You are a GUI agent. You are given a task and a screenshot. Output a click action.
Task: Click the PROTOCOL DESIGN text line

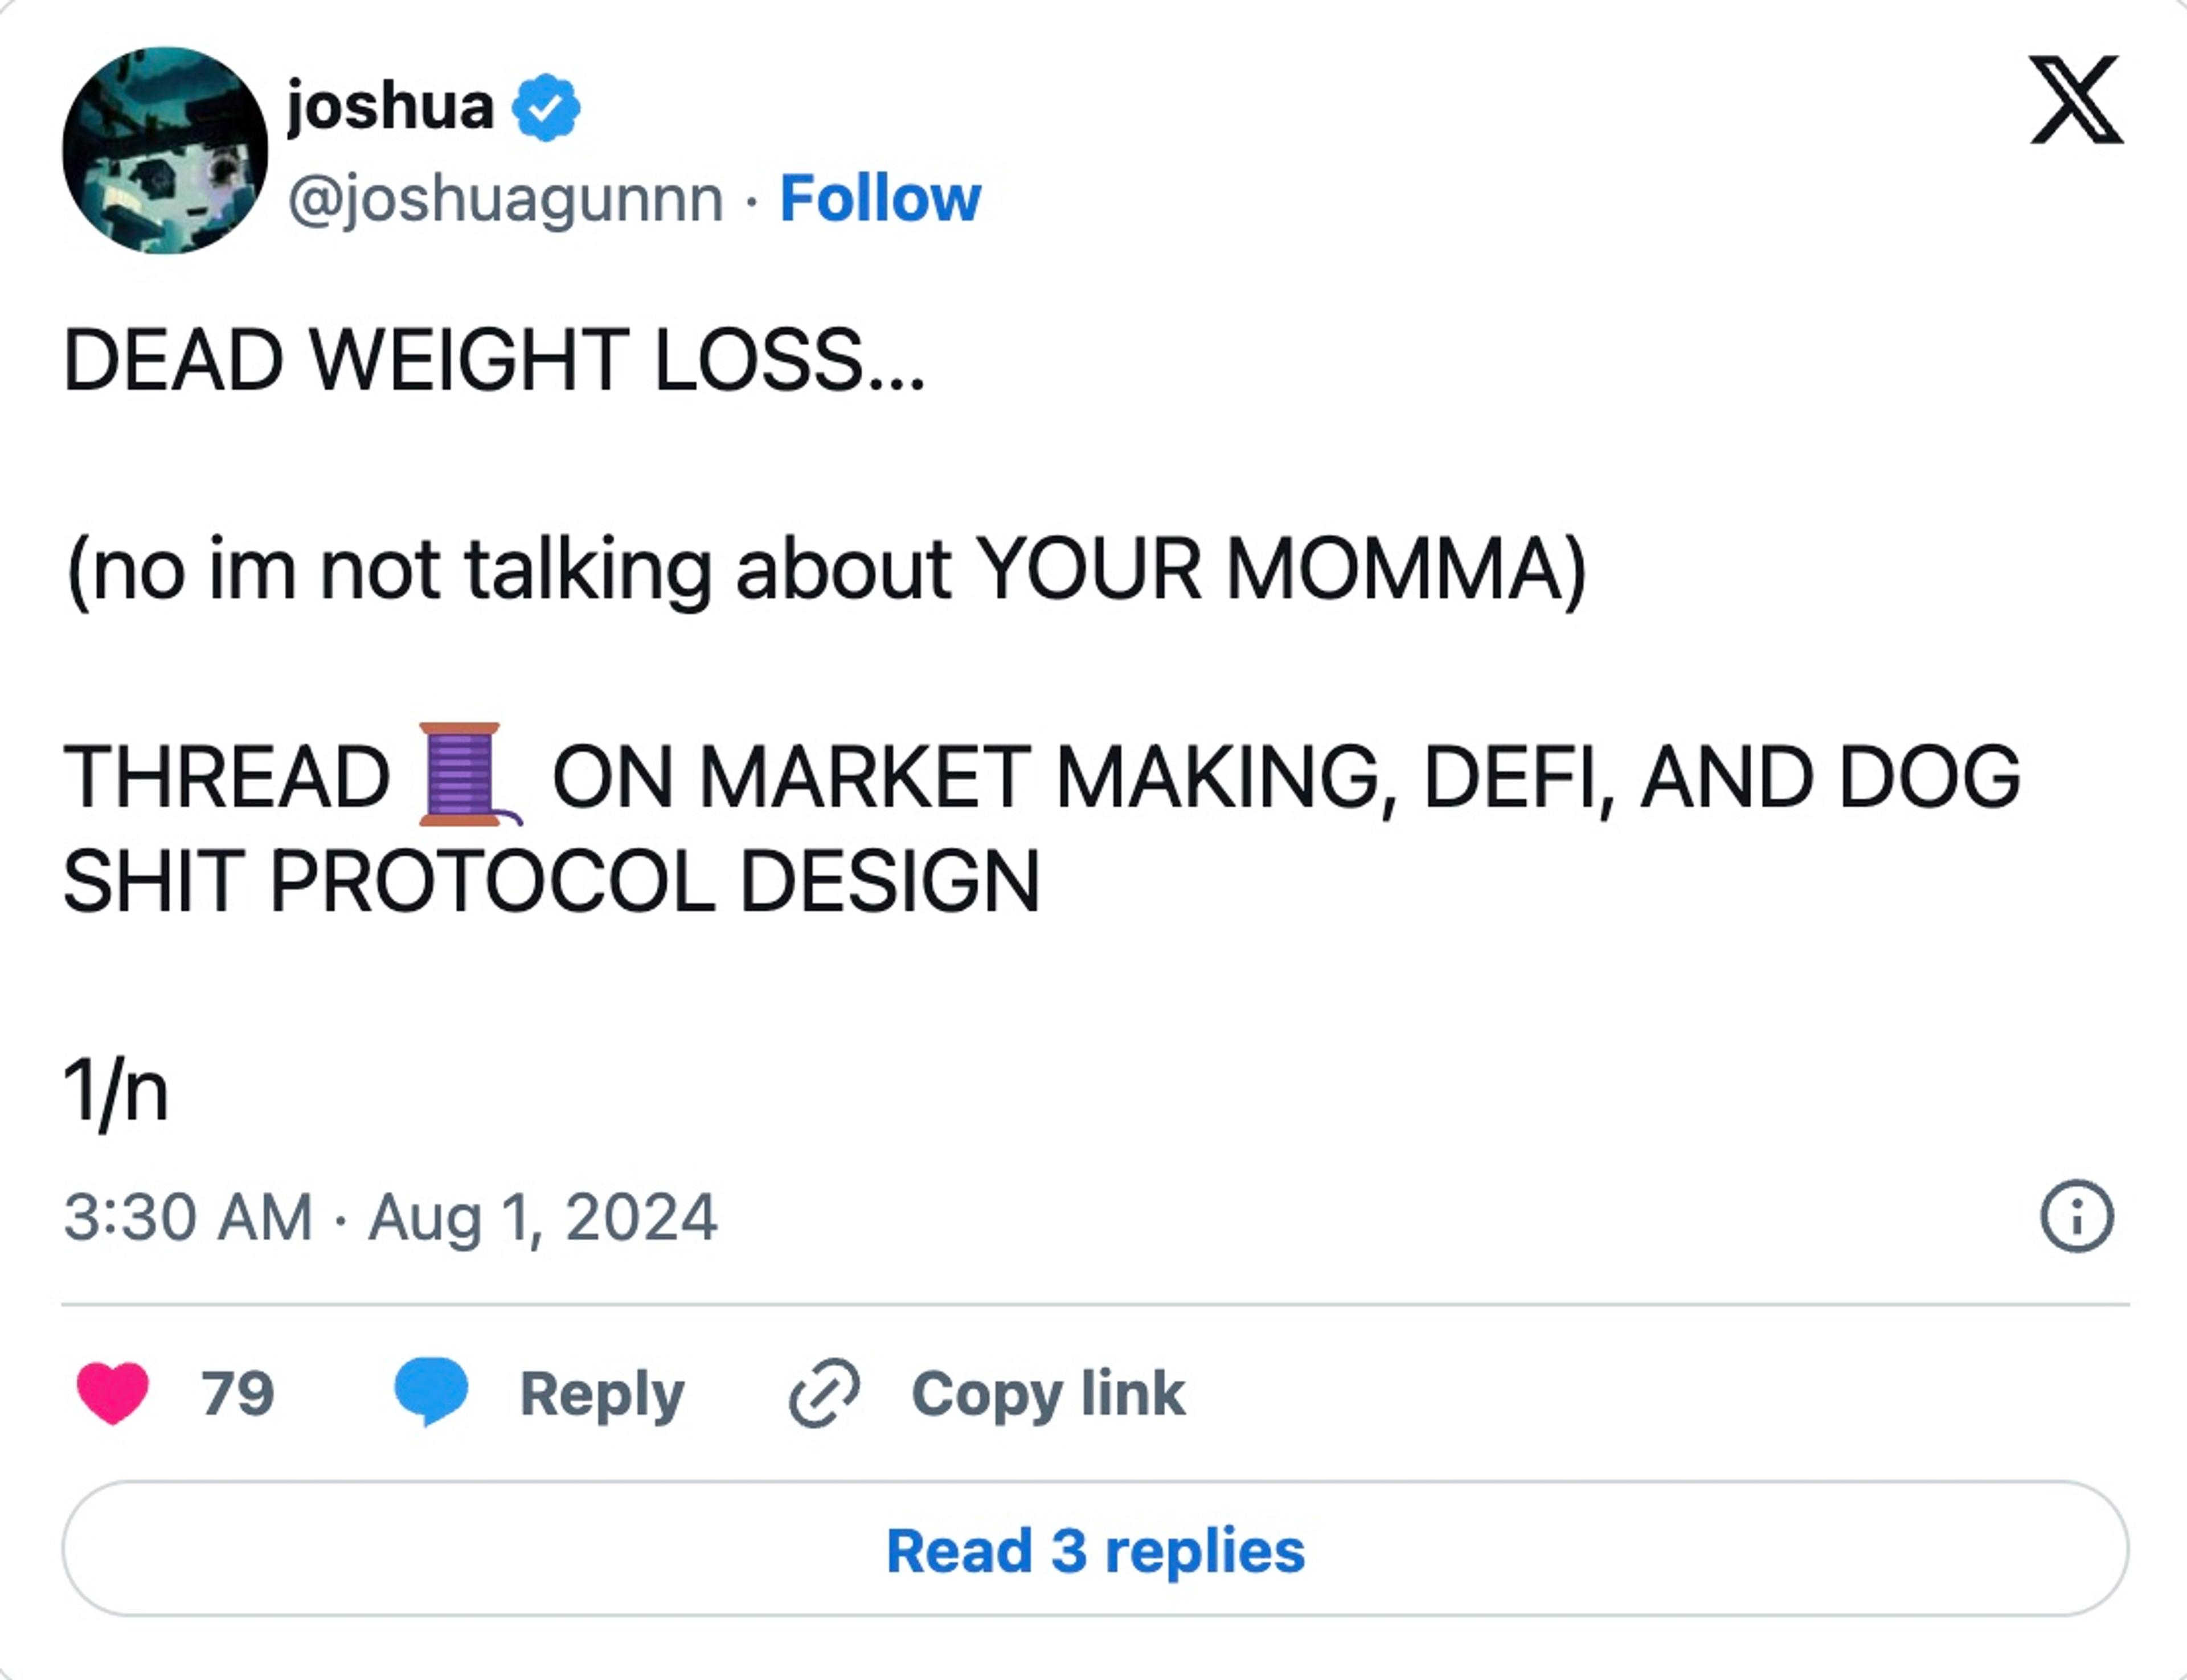pyautogui.click(x=552, y=882)
